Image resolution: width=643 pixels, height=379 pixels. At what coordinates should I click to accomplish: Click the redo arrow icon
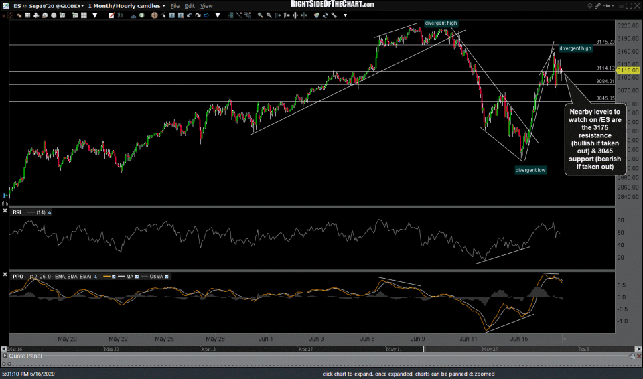coord(198,15)
